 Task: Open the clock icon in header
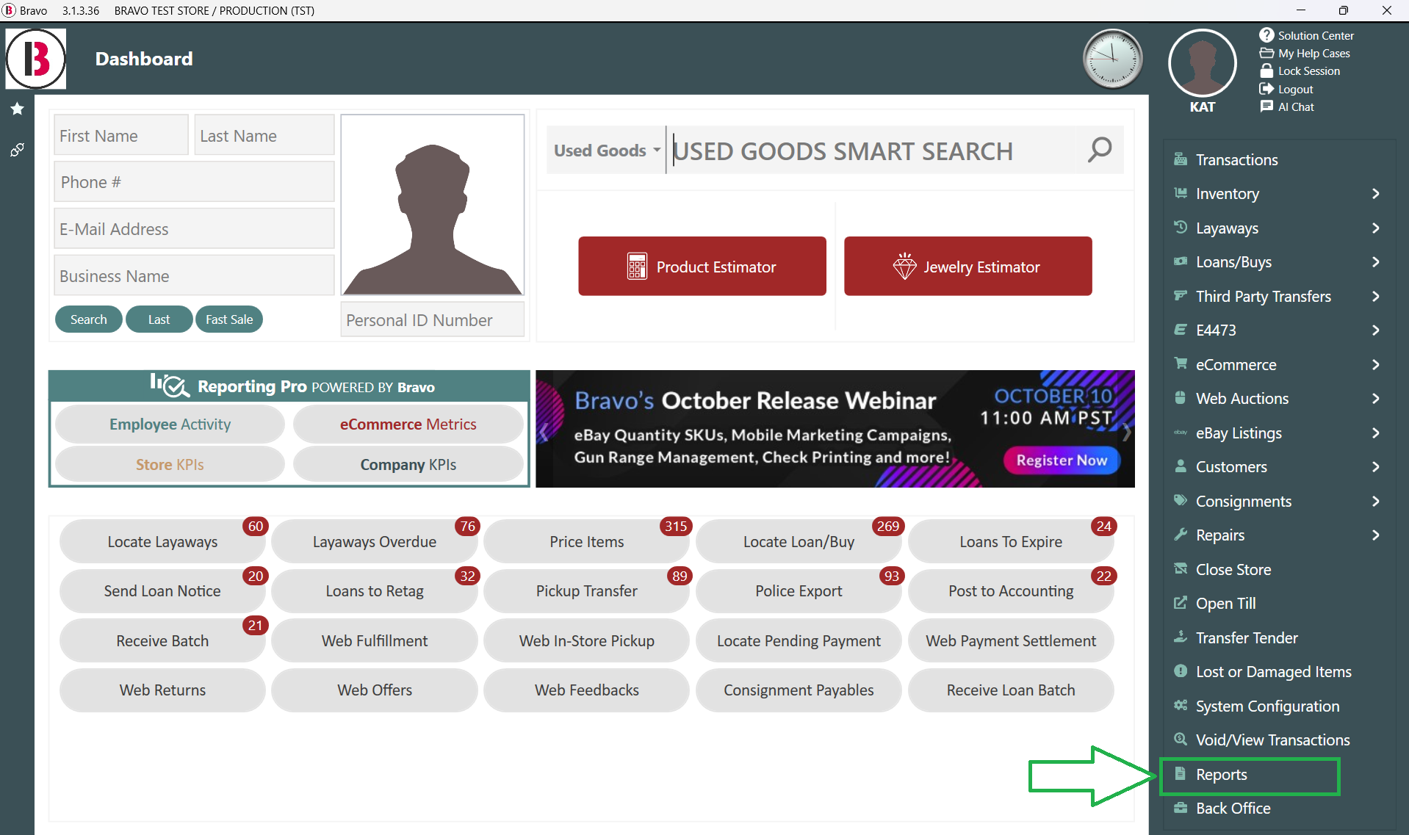(1113, 59)
